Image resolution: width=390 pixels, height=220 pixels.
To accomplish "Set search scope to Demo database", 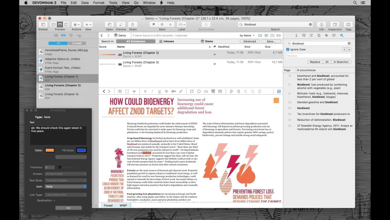I will click(207, 41).
